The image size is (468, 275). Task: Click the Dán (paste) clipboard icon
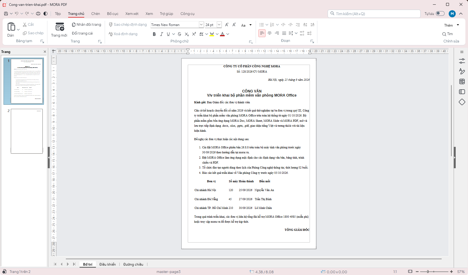[11, 27]
